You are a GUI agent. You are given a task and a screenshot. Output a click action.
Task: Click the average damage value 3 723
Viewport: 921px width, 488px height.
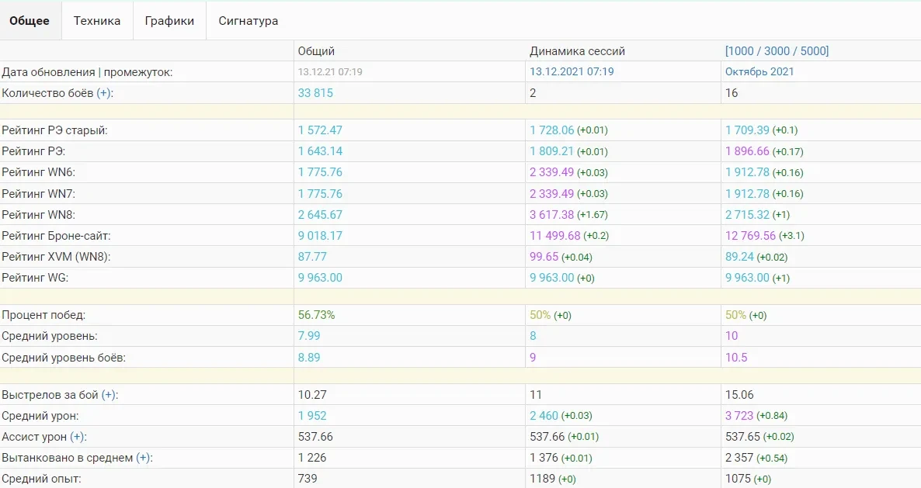point(739,416)
